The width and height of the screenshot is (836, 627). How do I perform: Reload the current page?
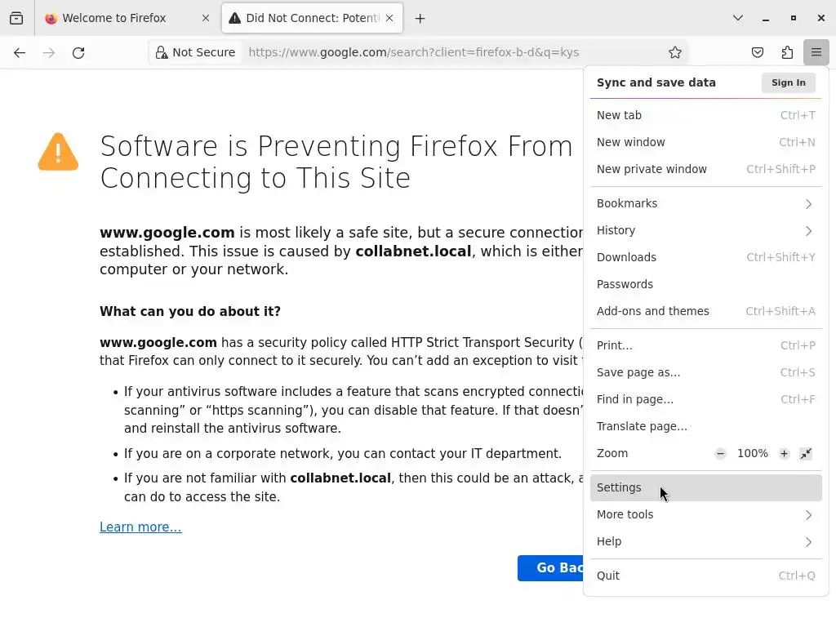click(78, 52)
